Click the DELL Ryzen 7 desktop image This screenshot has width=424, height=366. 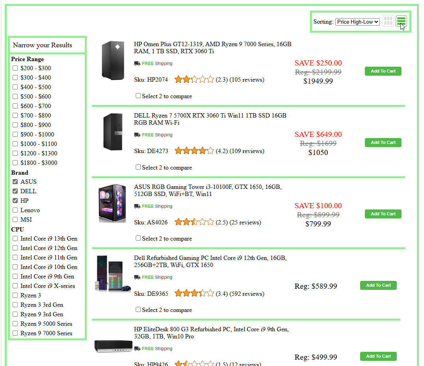point(112,132)
